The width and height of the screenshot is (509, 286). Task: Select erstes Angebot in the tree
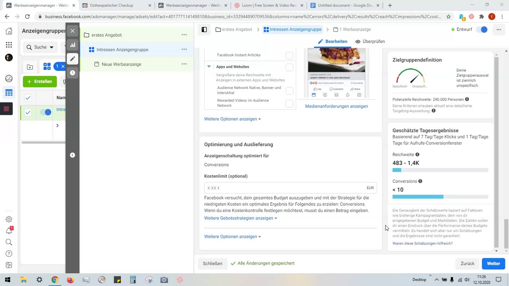107,35
